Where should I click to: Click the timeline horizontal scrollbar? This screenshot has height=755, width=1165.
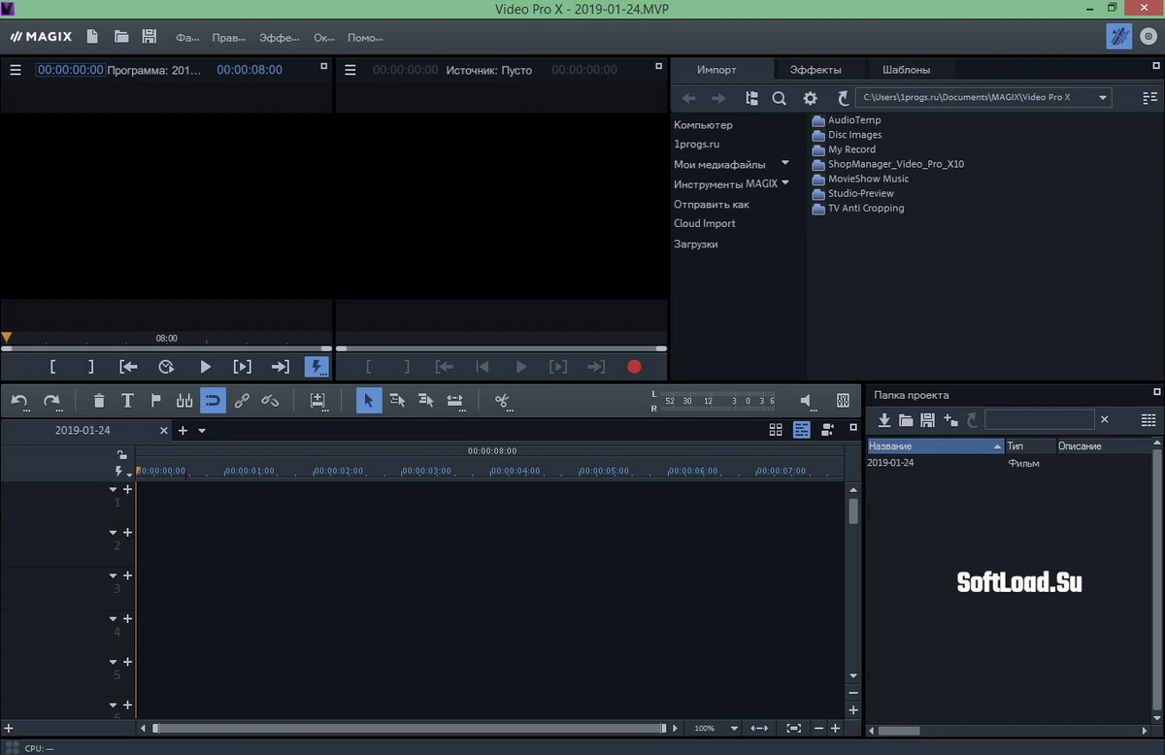(x=409, y=728)
